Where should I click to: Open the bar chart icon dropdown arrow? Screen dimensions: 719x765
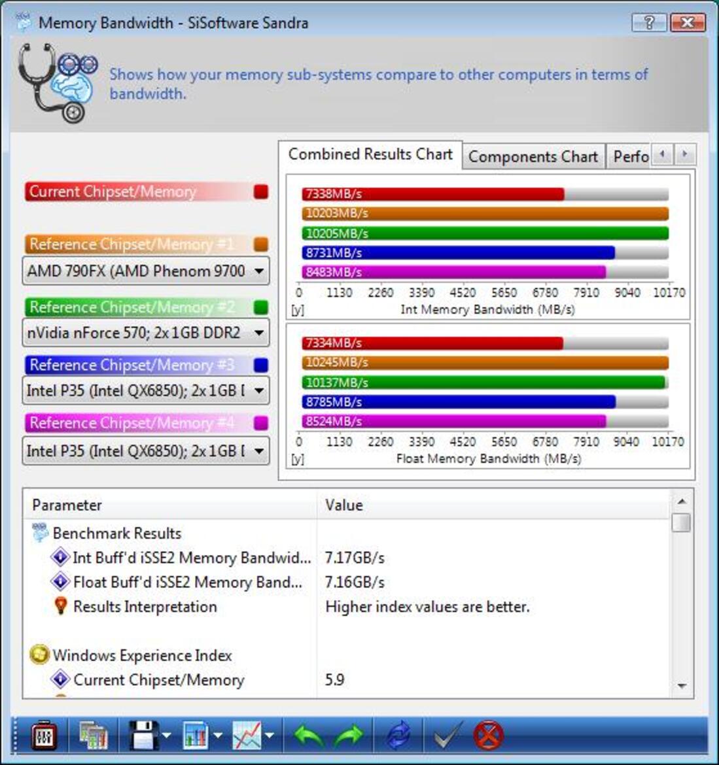tap(218, 735)
